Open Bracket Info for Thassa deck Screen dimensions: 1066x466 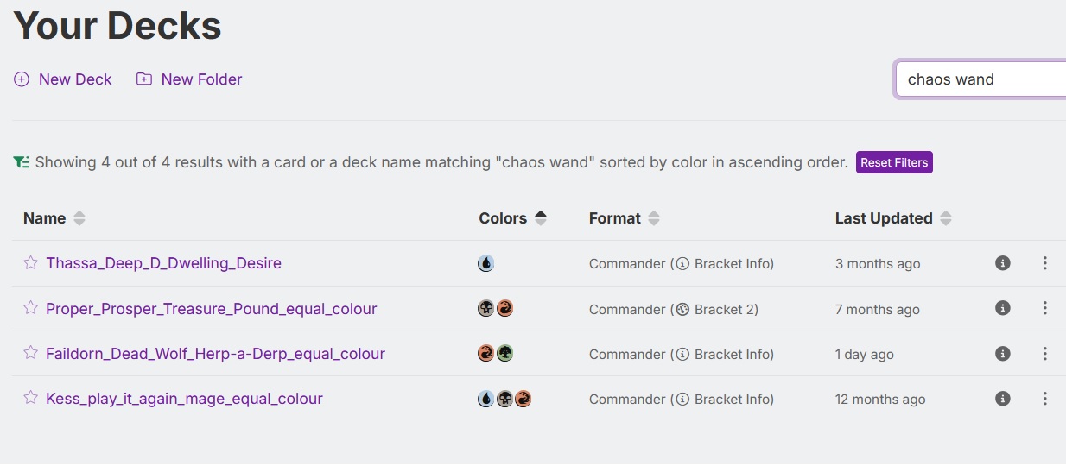724,264
